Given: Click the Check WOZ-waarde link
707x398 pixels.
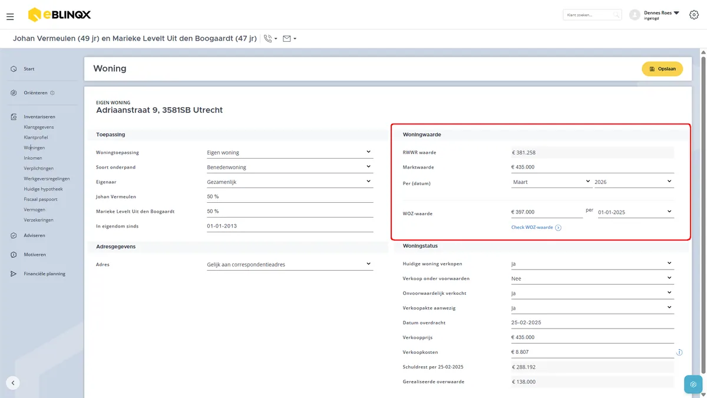Looking at the screenshot, I should 536,228.
